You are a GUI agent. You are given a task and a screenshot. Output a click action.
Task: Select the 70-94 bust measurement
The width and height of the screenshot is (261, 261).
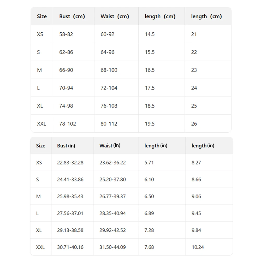click(x=66, y=88)
